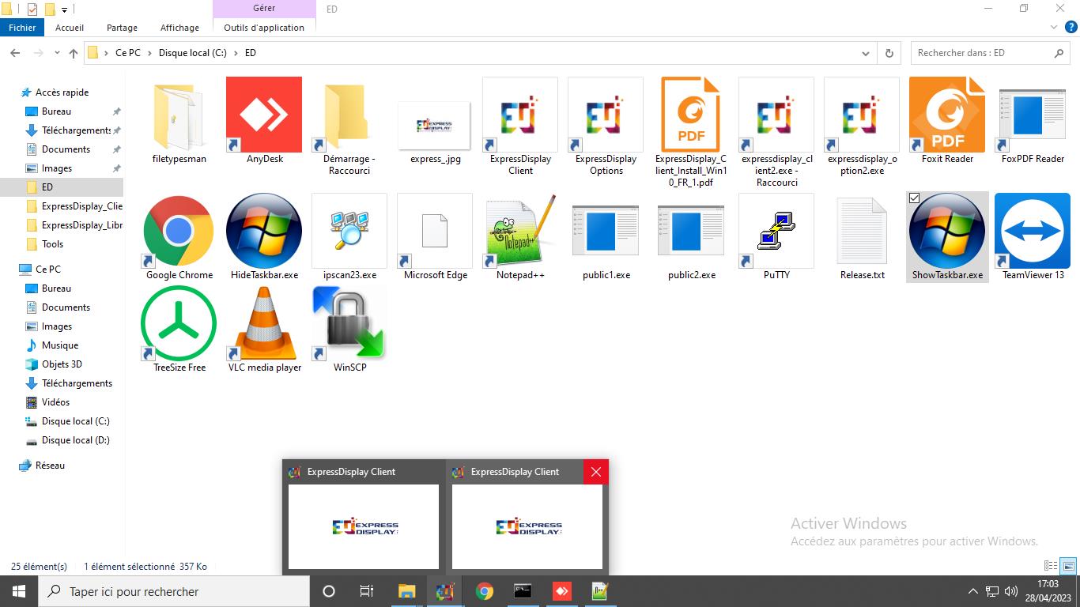This screenshot has width=1080, height=607.
Task: Expand the address bar history dropdown
Action: (x=866, y=53)
